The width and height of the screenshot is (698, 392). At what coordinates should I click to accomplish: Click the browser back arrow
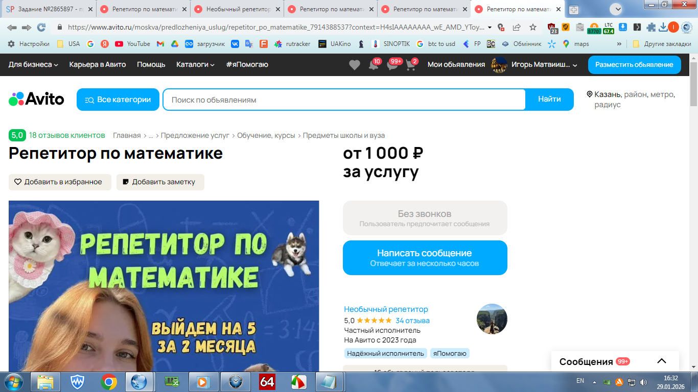(x=12, y=28)
